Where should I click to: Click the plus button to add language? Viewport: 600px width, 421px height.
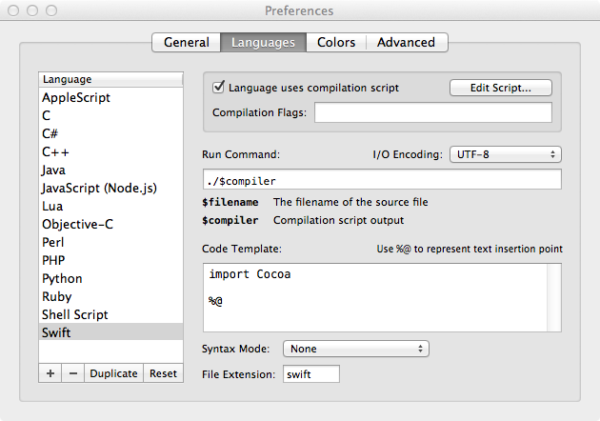[x=51, y=373]
